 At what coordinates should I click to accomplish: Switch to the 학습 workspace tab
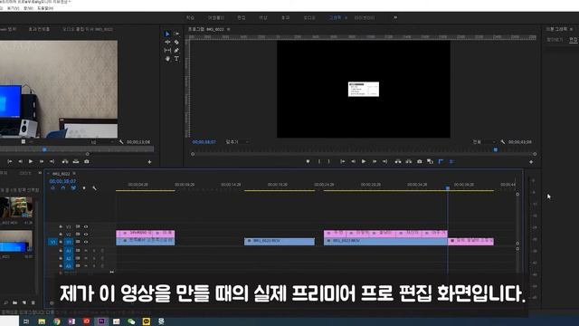190,18
